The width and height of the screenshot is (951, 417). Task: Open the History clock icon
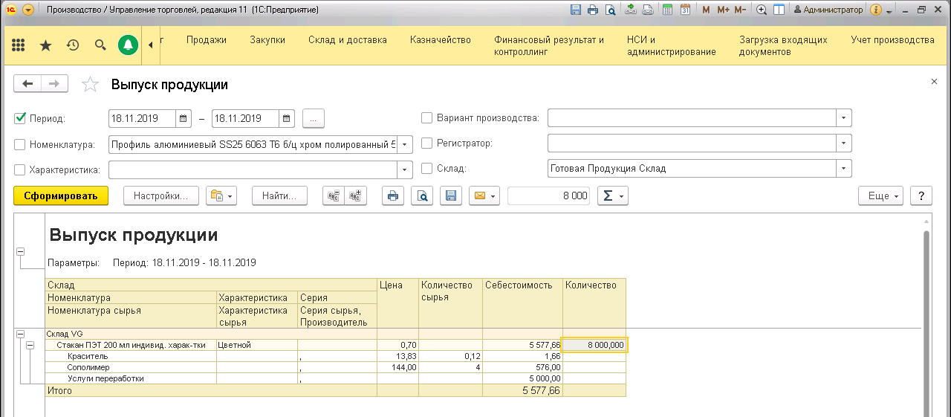(x=73, y=45)
